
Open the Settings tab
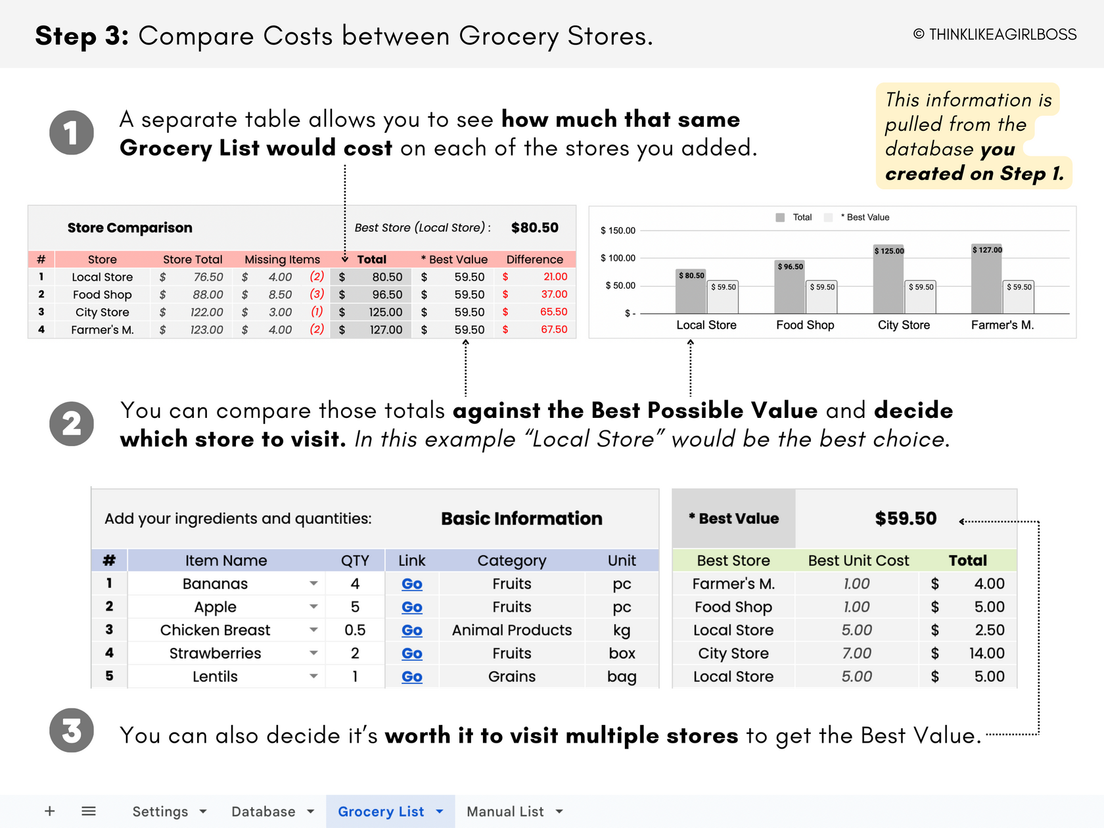[160, 811]
